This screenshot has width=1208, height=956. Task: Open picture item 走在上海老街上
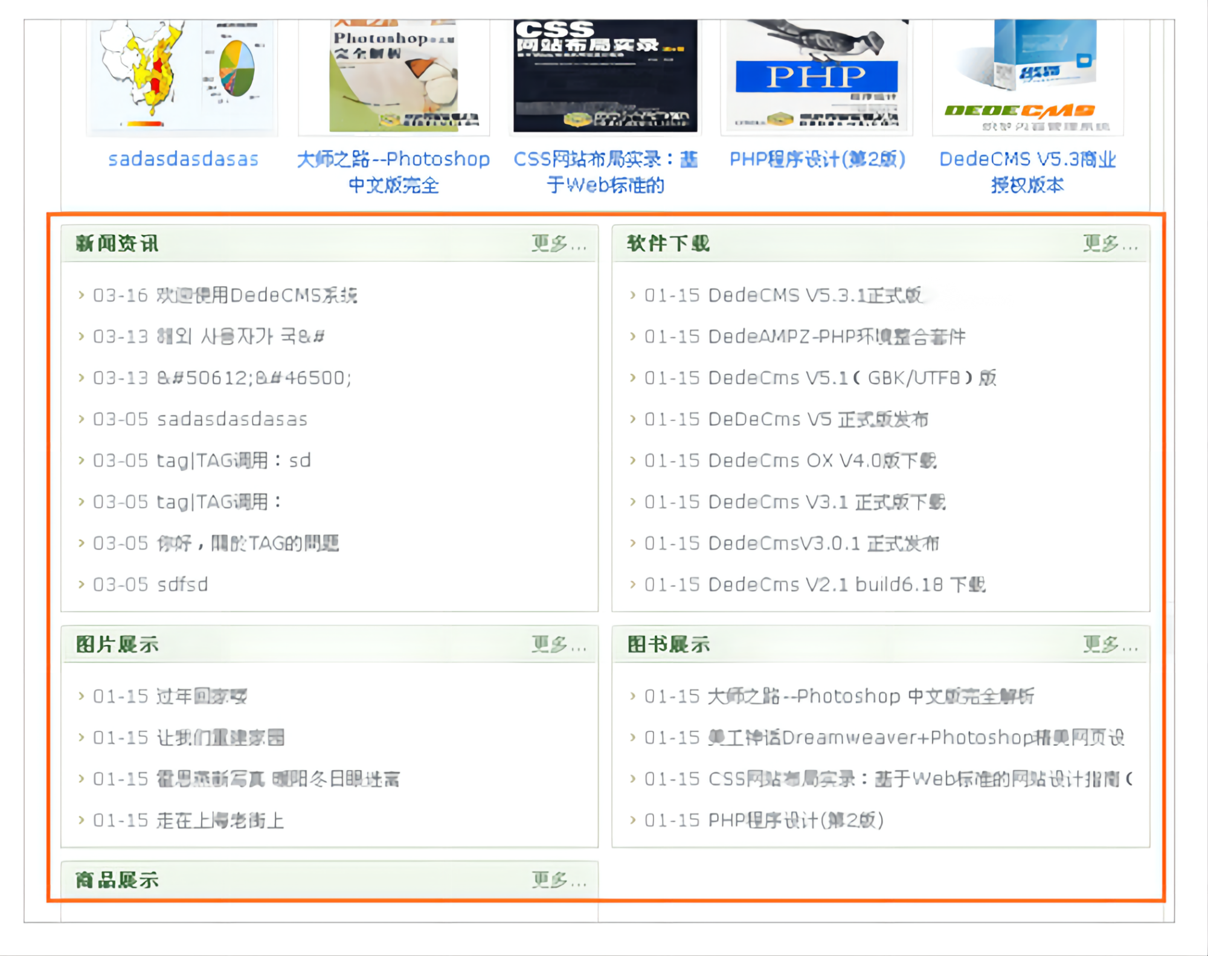(220, 821)
